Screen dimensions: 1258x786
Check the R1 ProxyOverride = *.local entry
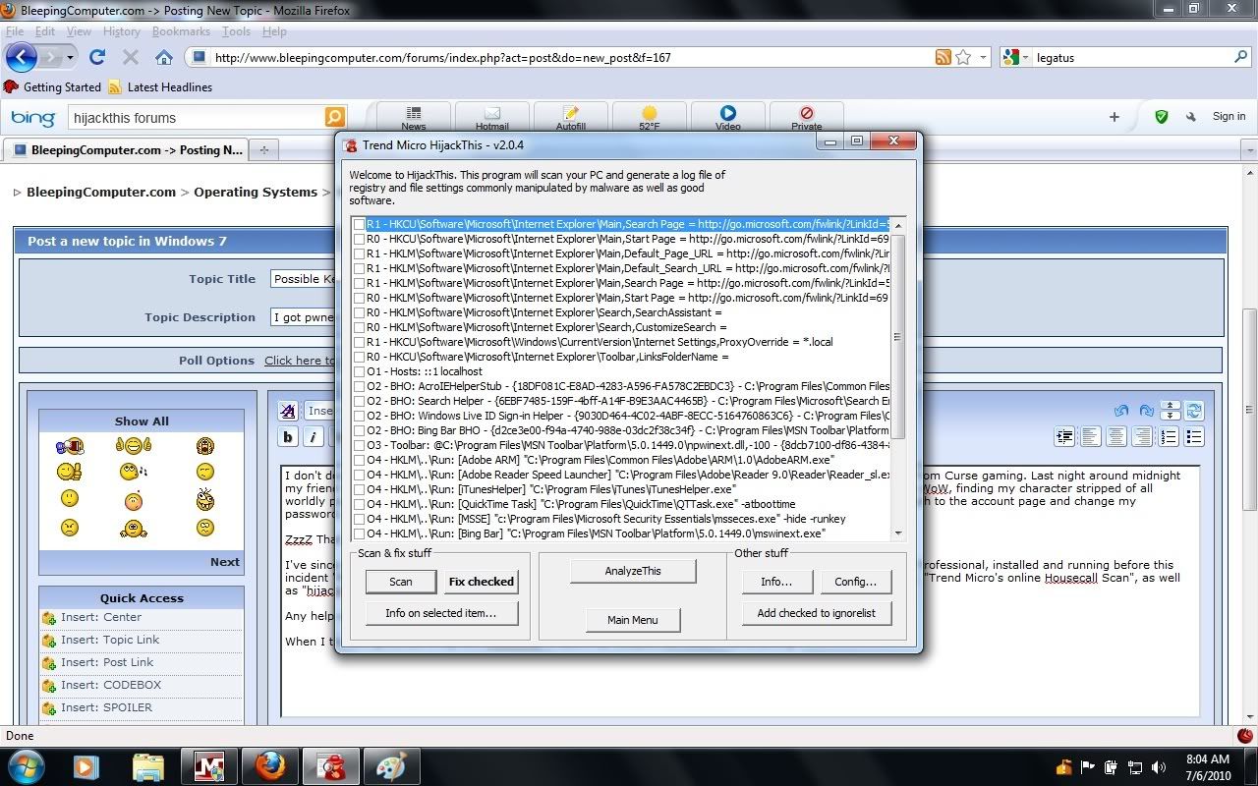coord(360,342)
